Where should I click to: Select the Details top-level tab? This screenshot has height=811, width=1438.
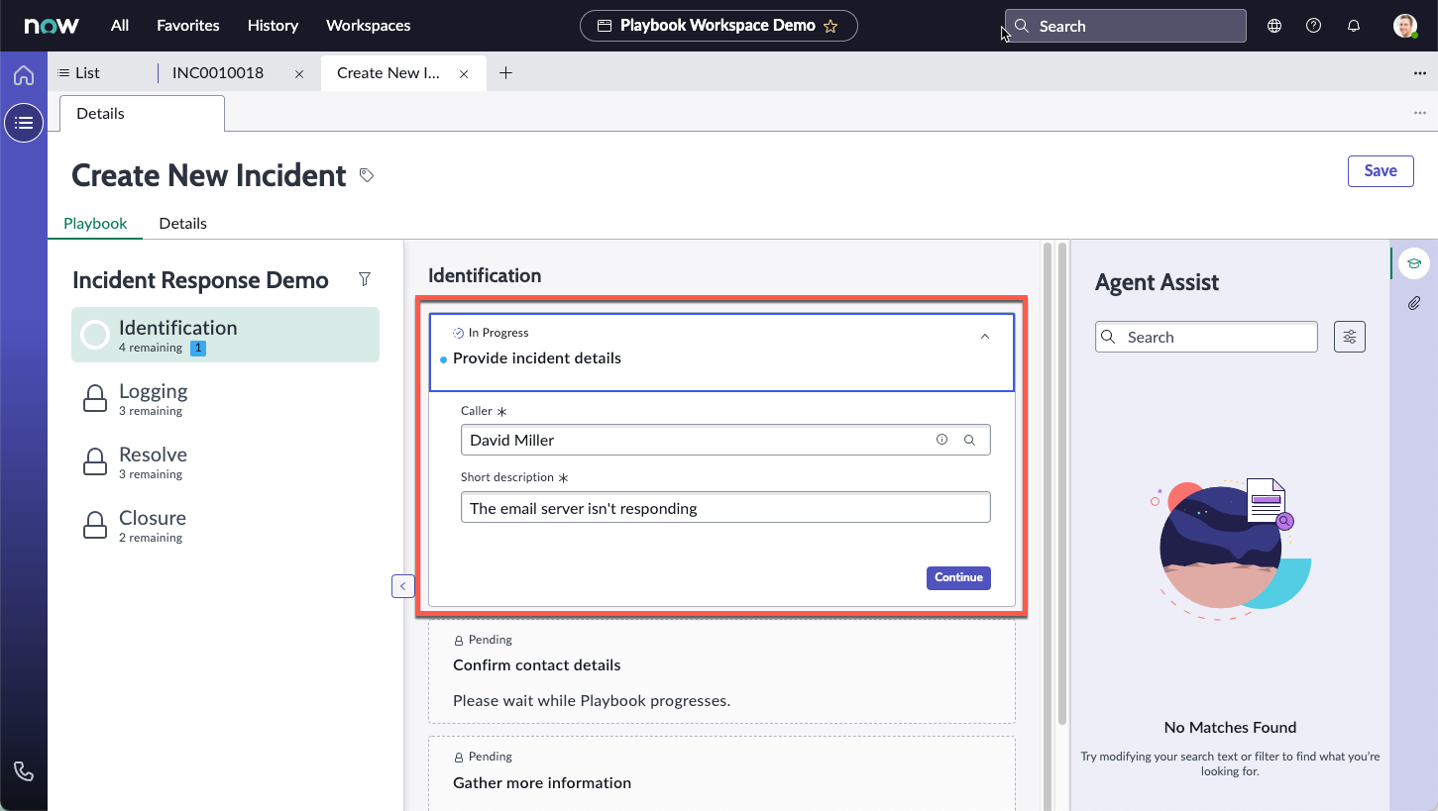[142, 113]
